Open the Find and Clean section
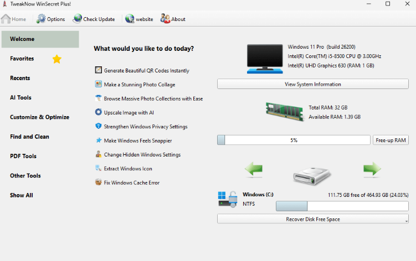The height and width of the screenshot is (261, 416). coord(30,137)
